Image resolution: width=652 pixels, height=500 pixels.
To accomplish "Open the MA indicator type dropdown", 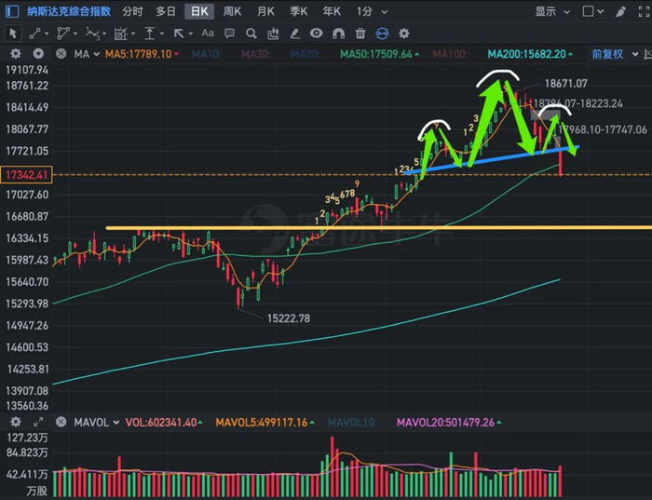I will 87,54.
